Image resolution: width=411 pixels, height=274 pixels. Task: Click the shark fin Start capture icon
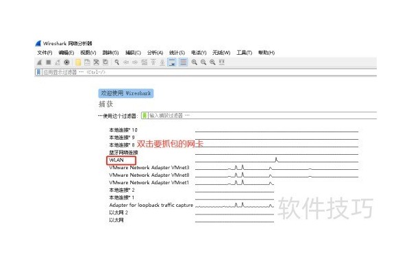(x=39, y=62)
